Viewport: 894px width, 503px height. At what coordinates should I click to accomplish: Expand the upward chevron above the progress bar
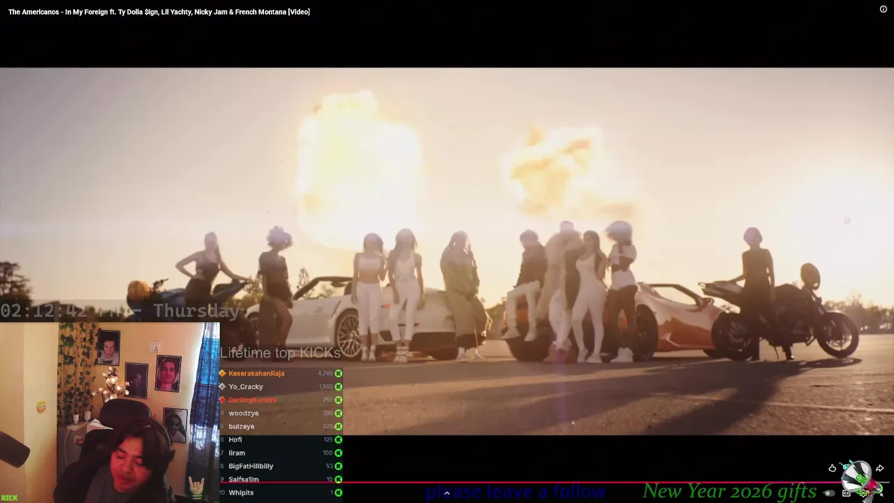tap(447, 493)
